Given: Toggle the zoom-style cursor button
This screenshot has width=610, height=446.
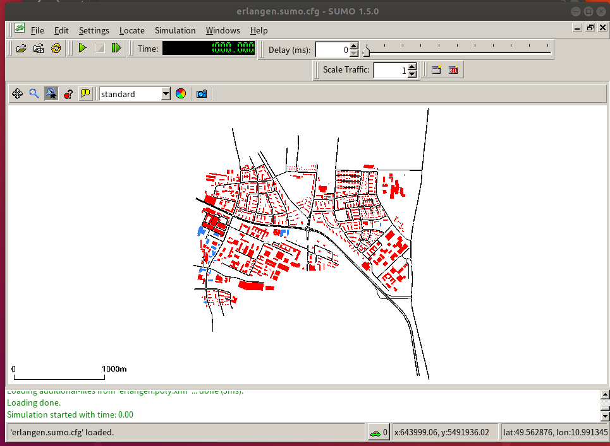Looking at the screenshot, I should click(x=51, y=94).
